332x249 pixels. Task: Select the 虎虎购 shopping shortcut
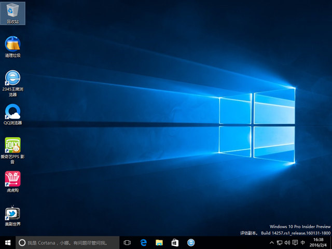[12, 181]
